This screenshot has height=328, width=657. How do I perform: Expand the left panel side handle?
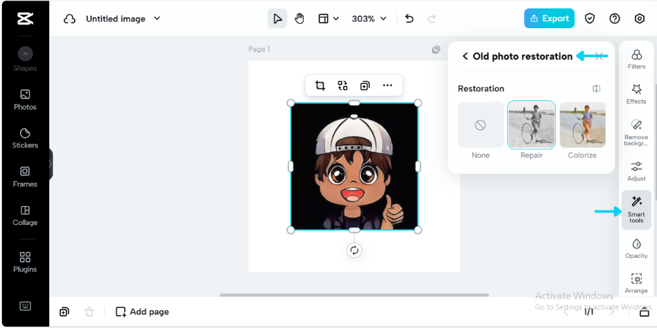pos(51,163)
